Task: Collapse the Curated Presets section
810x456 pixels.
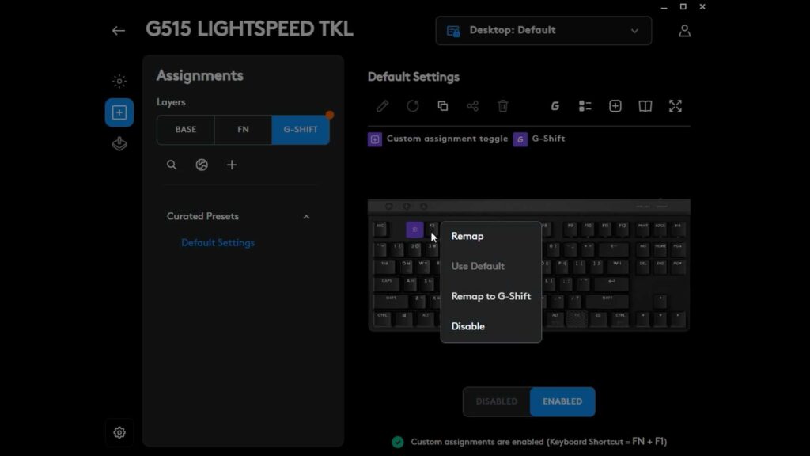Action: (306, 217)
